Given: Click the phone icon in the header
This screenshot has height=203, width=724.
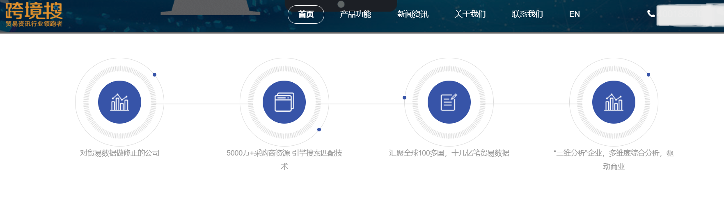Looking at the screenshot, I should pyautogui.click(x=651, y=14).
